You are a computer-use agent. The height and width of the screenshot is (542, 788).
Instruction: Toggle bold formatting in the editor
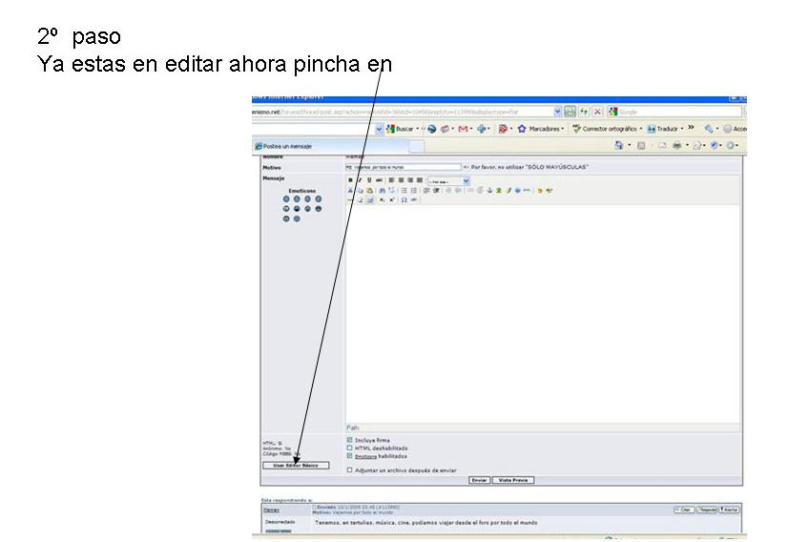coord(350,179)
